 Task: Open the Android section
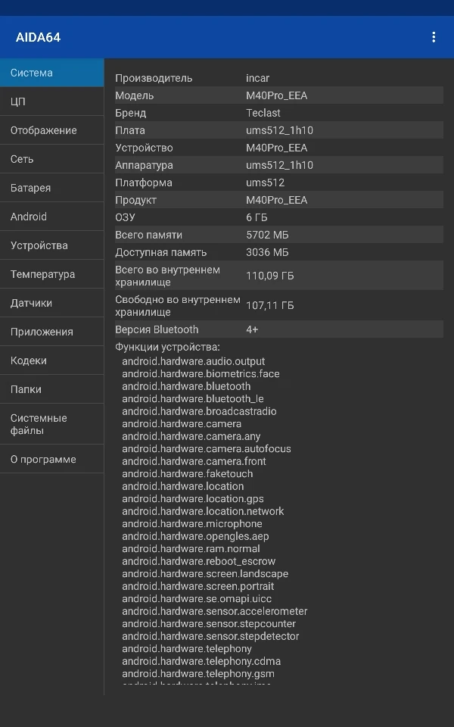51,217
